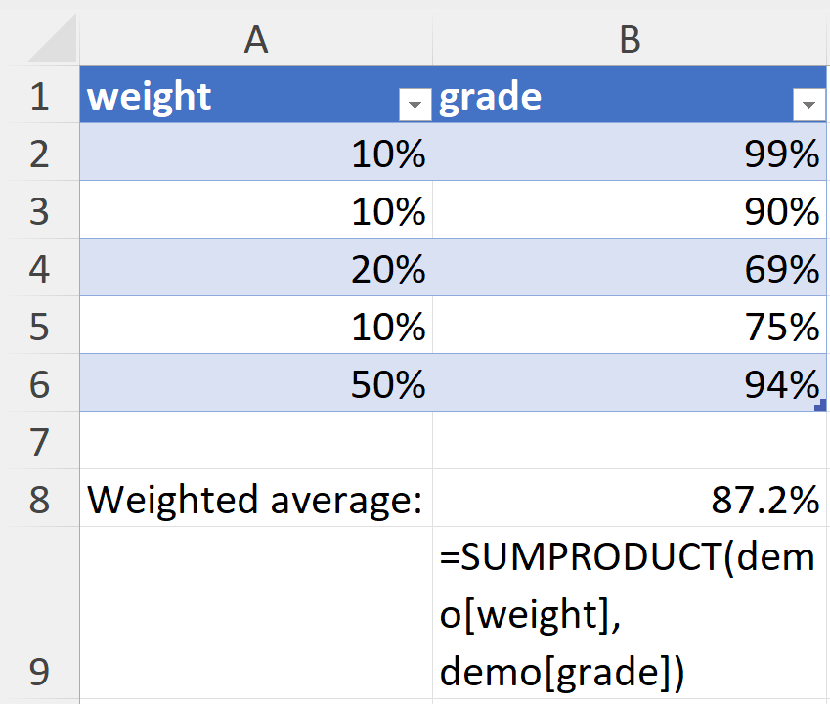The width and height of the screenshot is (830, 704).
Task: Select the cell containing 20% weight
Action: coord(256,269)
